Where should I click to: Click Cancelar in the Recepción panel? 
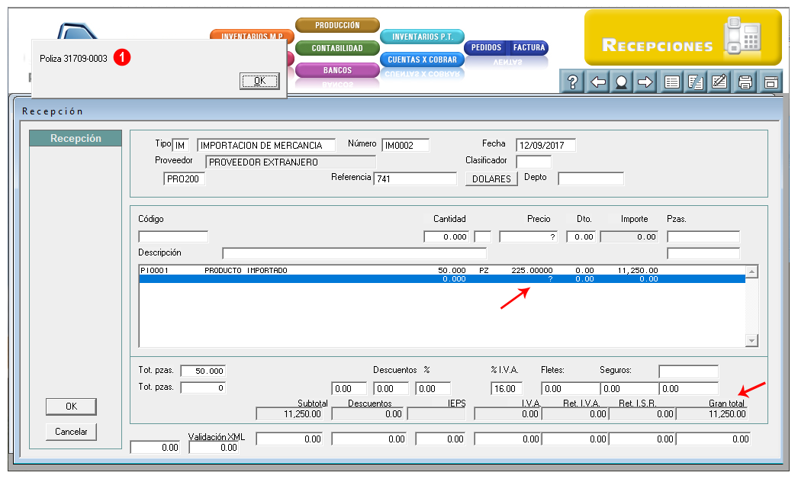point(71,432)
